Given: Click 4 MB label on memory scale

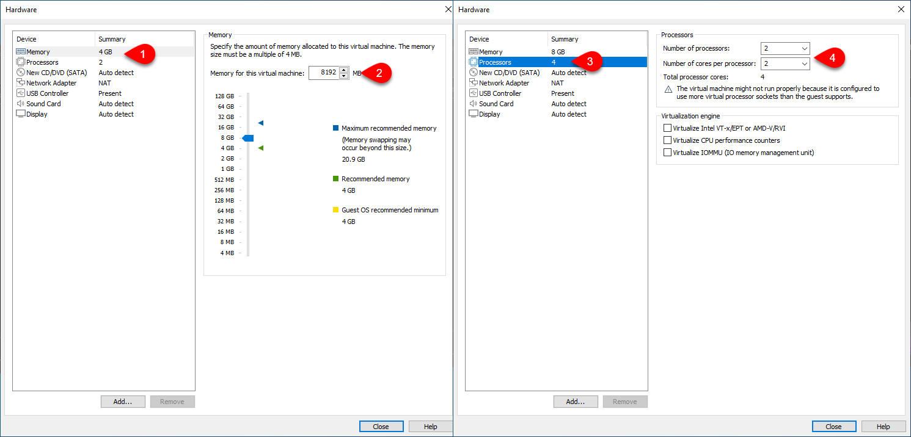Looking at the screenshot, I should coord(227,253).
